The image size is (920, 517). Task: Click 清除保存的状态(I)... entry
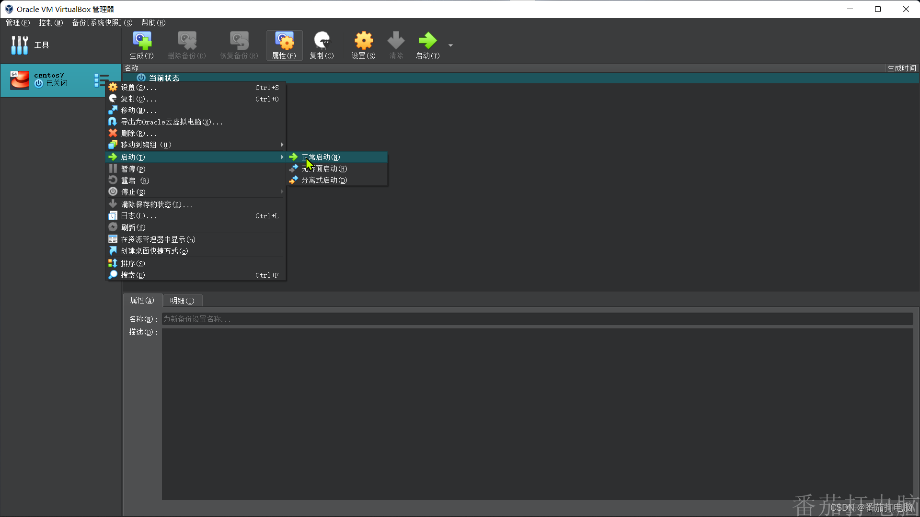click(x=195, y=204)
